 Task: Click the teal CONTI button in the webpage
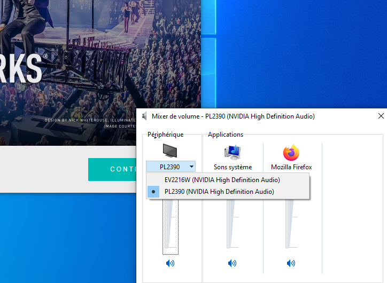point(112,169)
